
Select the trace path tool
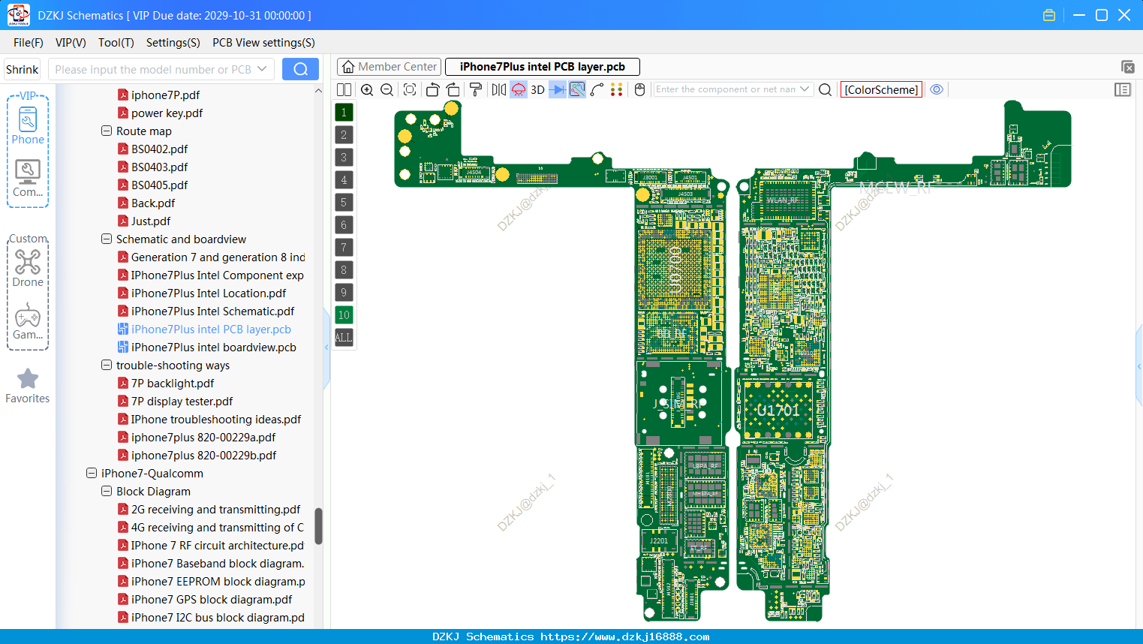597,89
